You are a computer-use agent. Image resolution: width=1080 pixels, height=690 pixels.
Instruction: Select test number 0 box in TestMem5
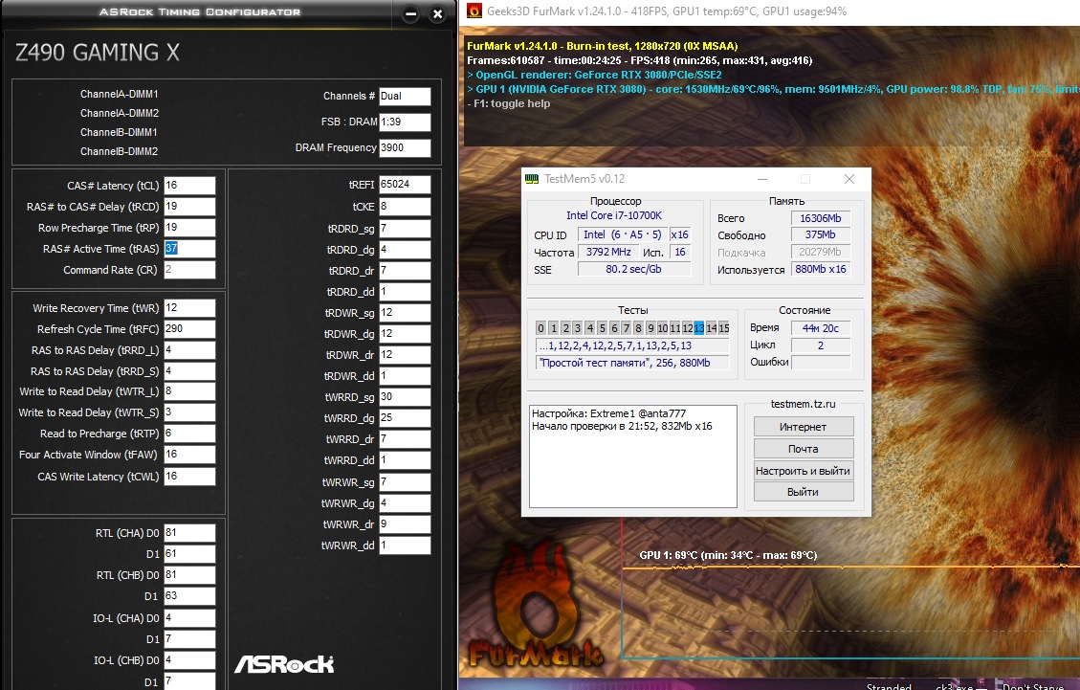click(x=540, y=328)
